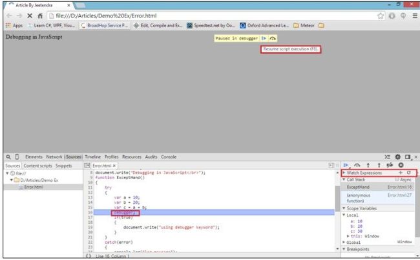Switch to the Network panel

pos(54,157)
